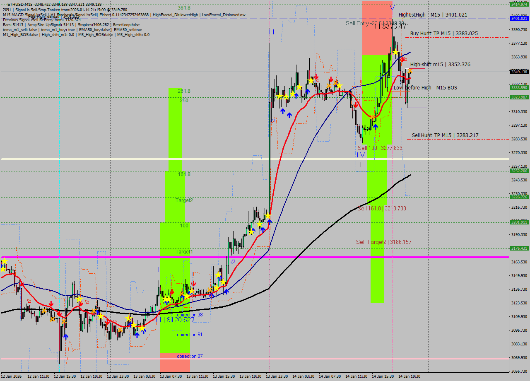Click the blue IV wave marker below Sell 100

tap(361, 155)
